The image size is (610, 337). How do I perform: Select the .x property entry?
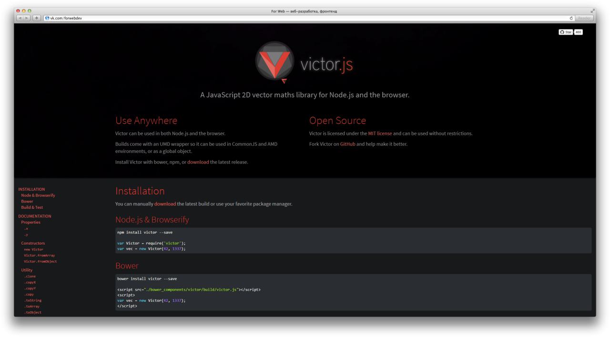tap(26, 229)
